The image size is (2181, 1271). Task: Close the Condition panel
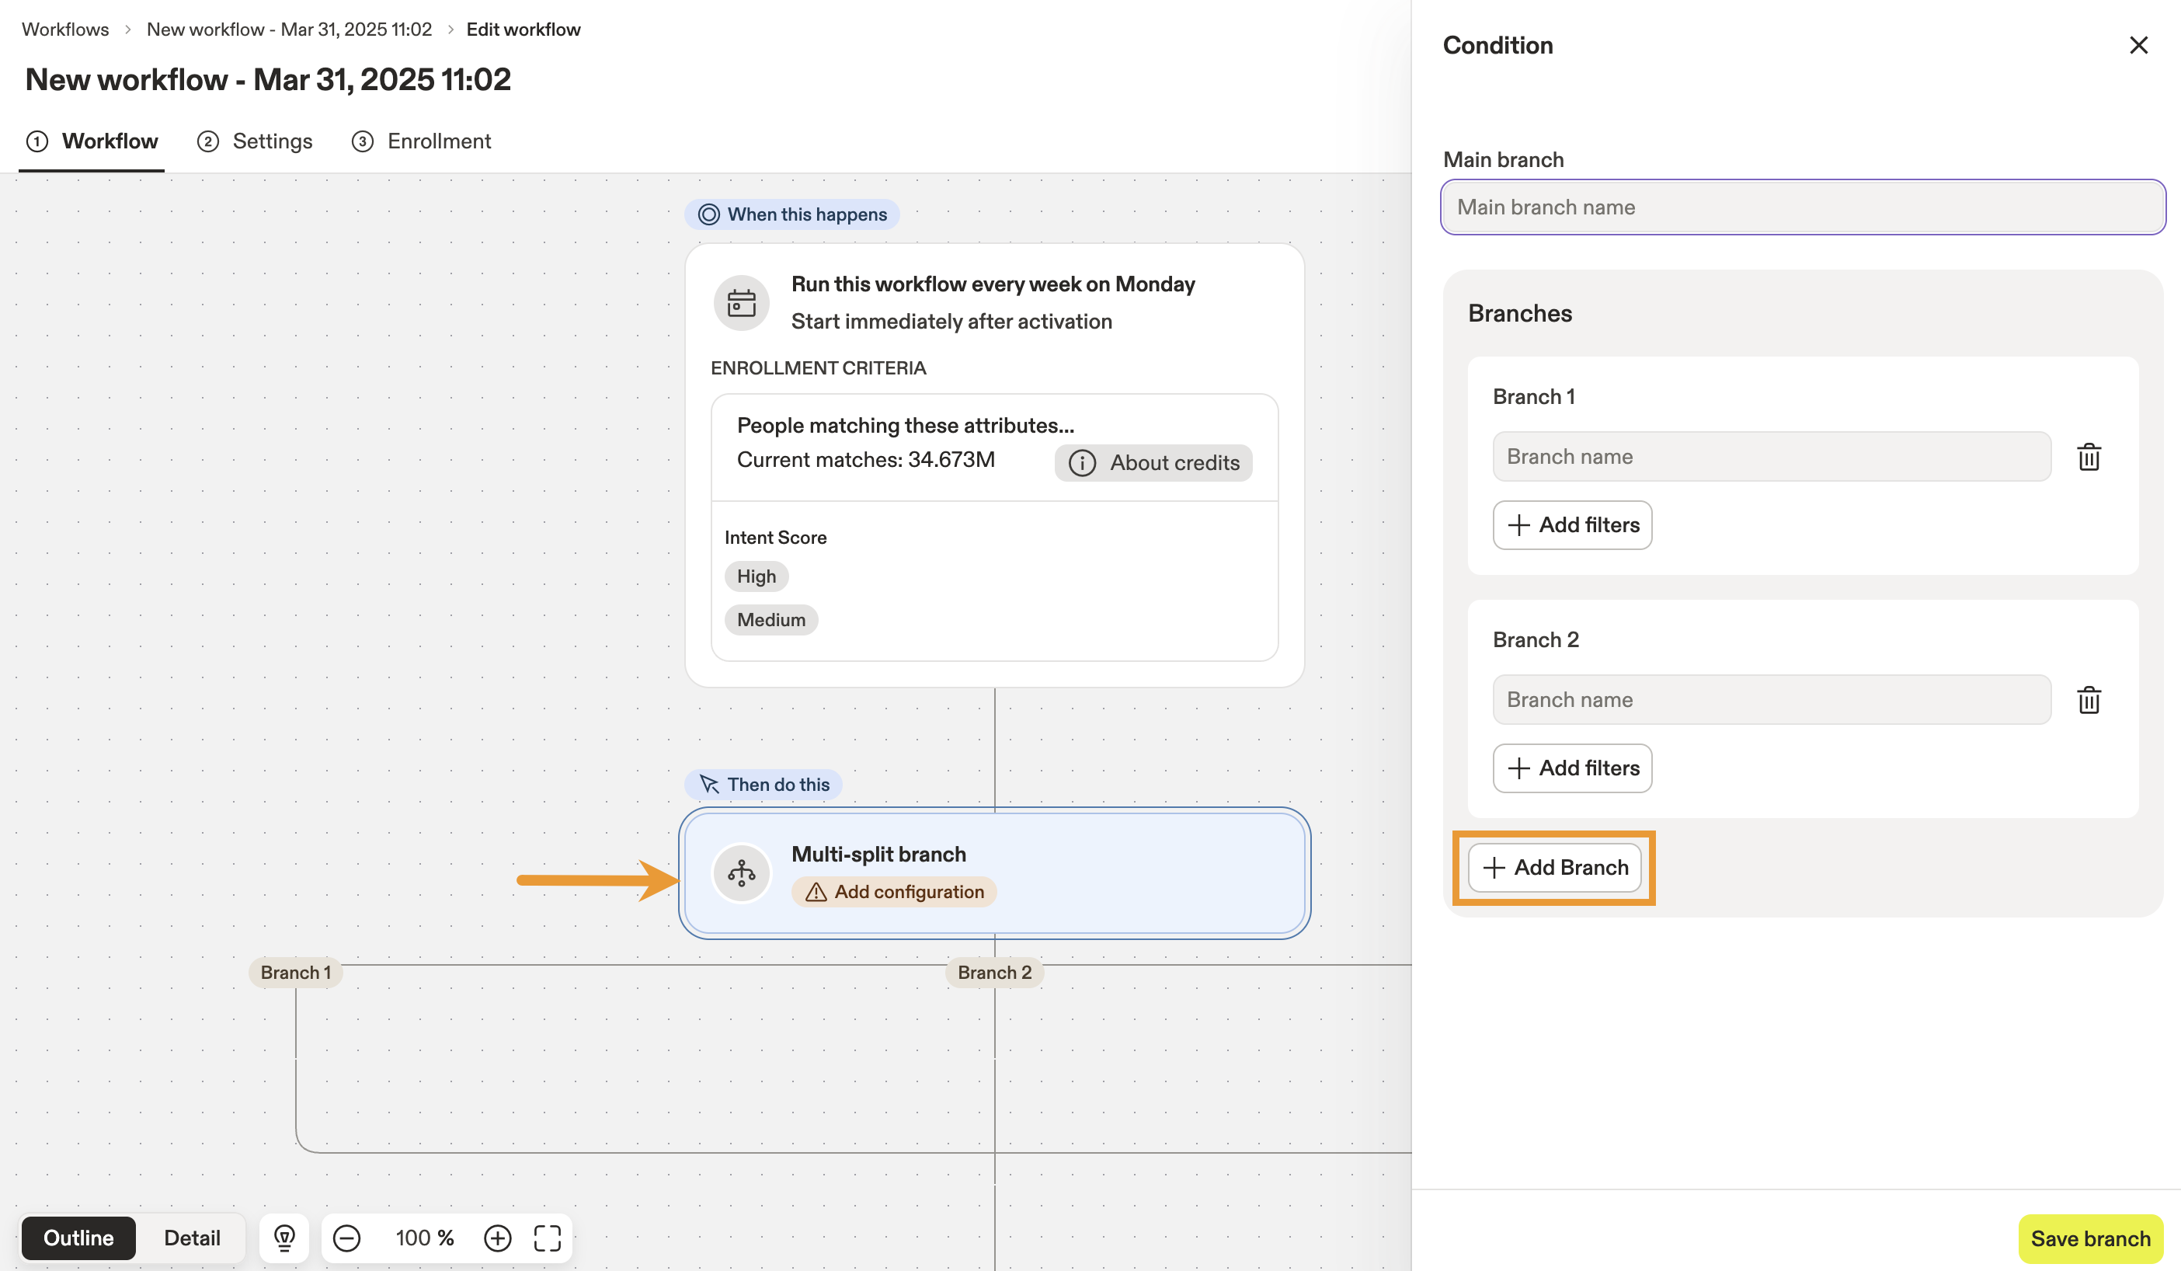pos(2138,45)
